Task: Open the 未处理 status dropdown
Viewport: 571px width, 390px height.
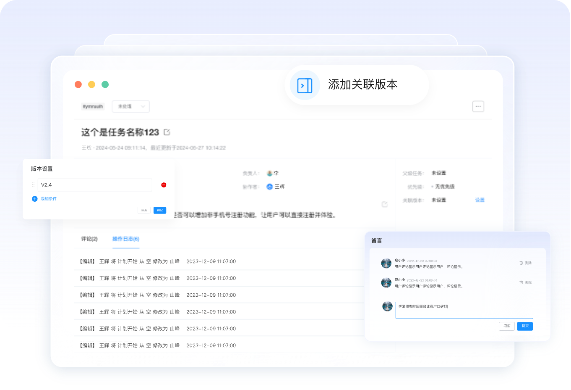Action: tap(131, 107)
